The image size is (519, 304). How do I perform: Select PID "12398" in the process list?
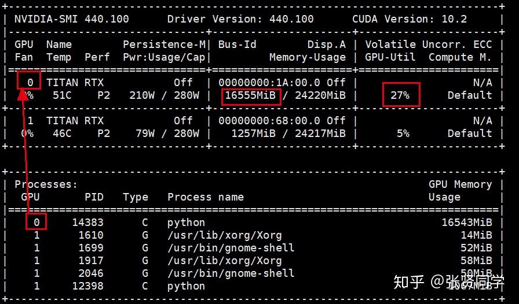pyautogui.click(x=87, y=286)
